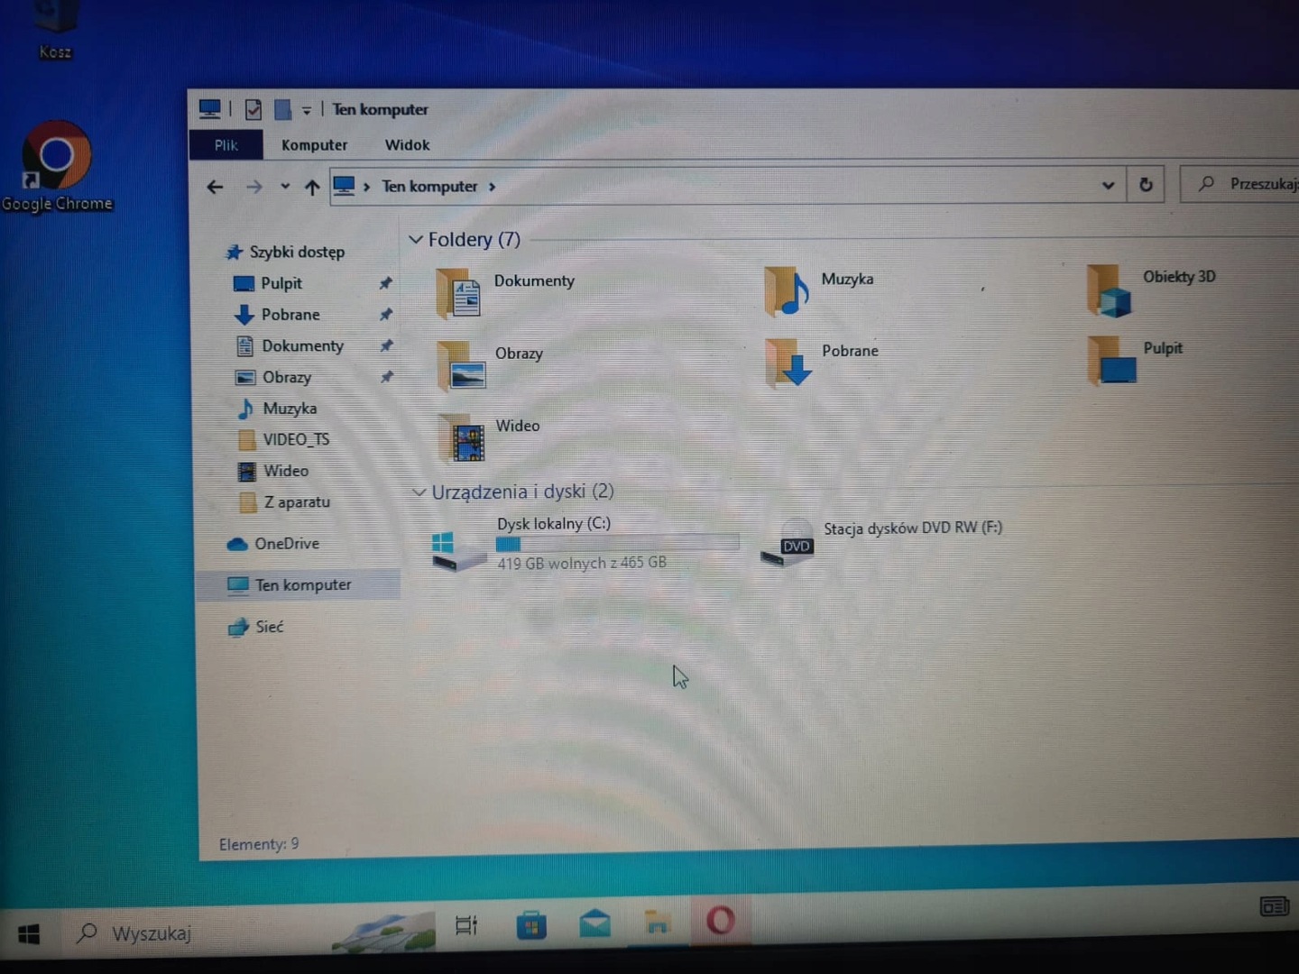1299x974 pixels.
Task: Open the Dokumenty folder icon
Action: point(459,294)
